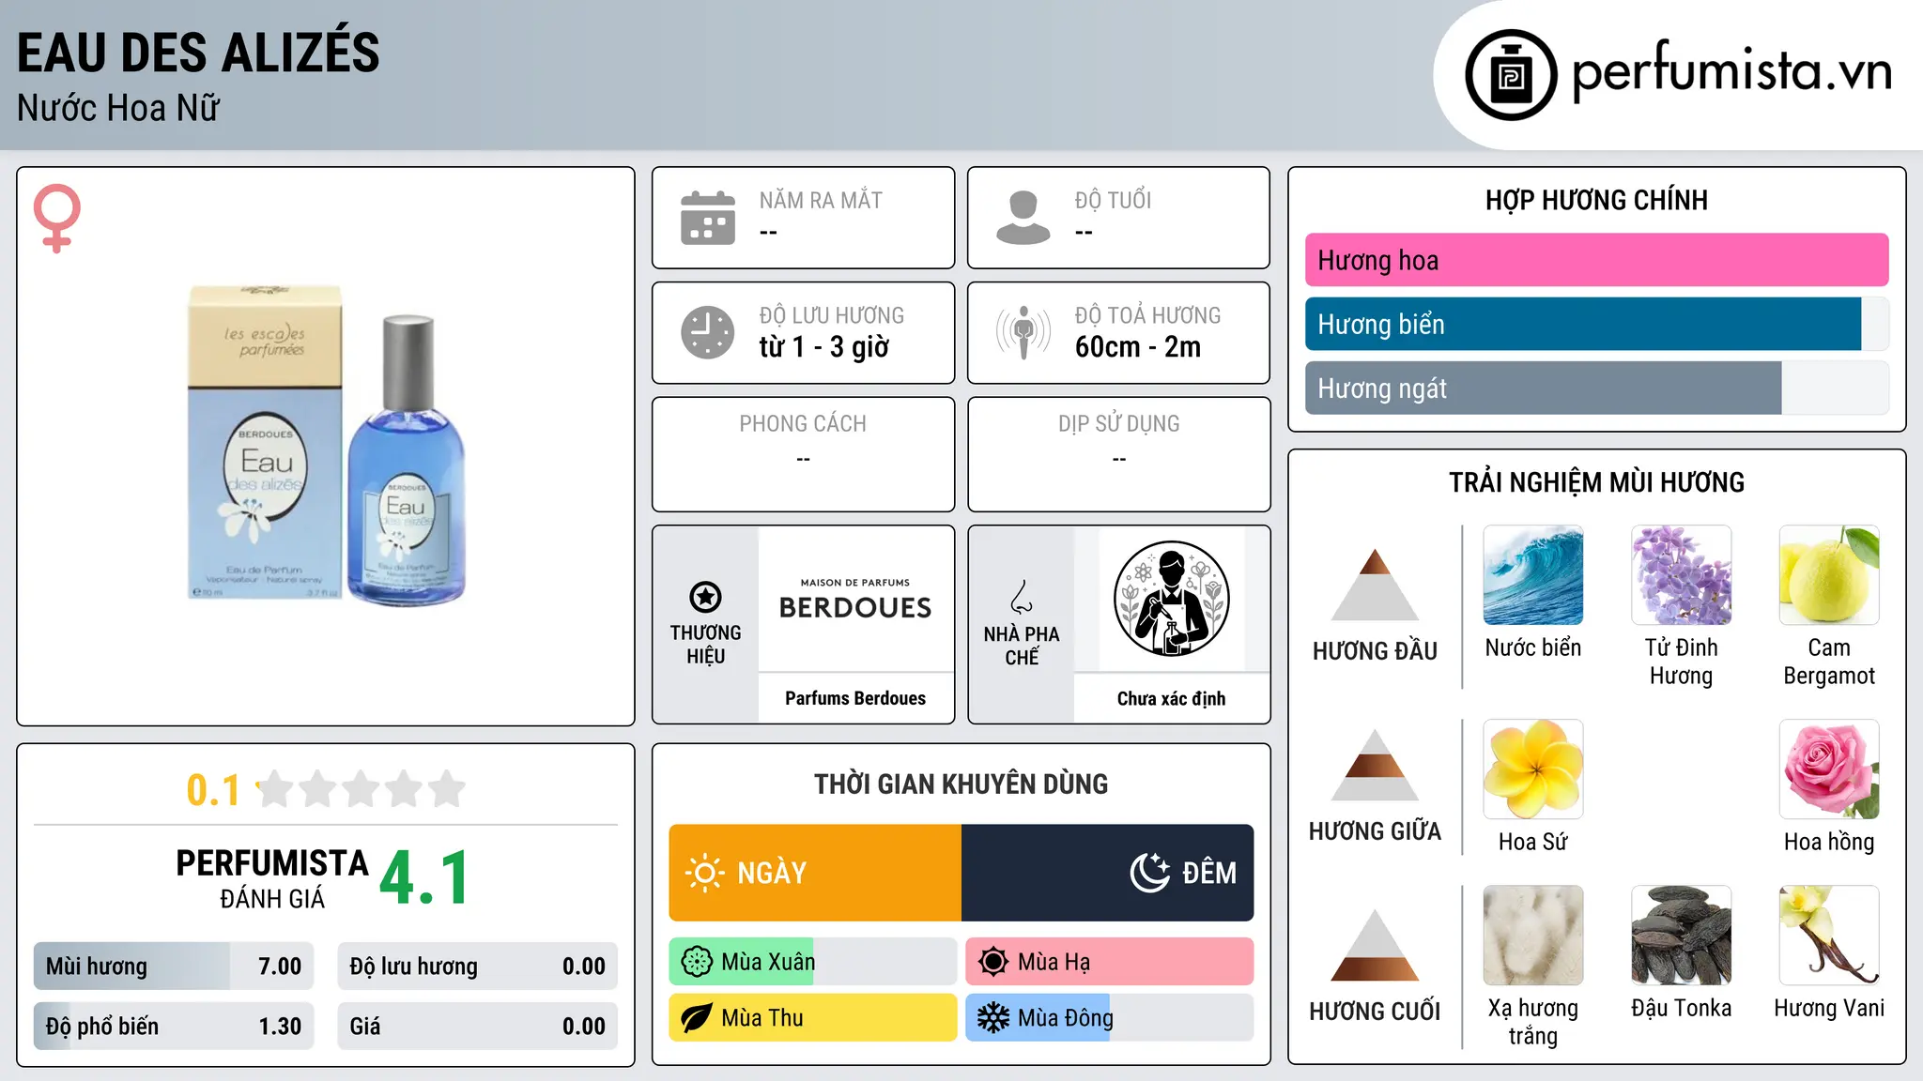Open the Hoa Sứ note image
The image size is (1923, 1081).
click(1533, 769)
